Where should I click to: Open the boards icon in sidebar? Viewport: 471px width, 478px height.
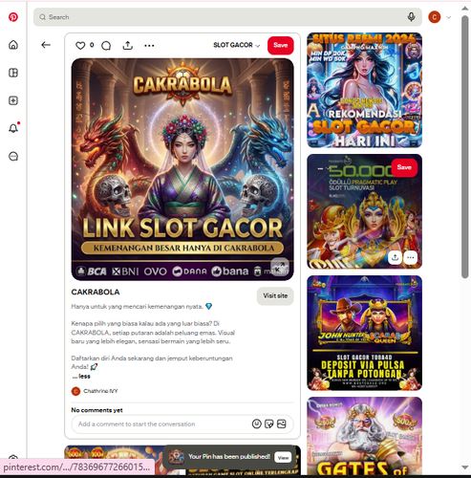pyautogui.click(x=13, y=73)
